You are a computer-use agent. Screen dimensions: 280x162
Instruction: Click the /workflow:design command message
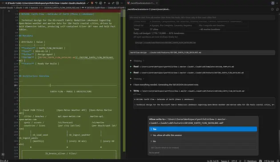click(x=202, y=53)
